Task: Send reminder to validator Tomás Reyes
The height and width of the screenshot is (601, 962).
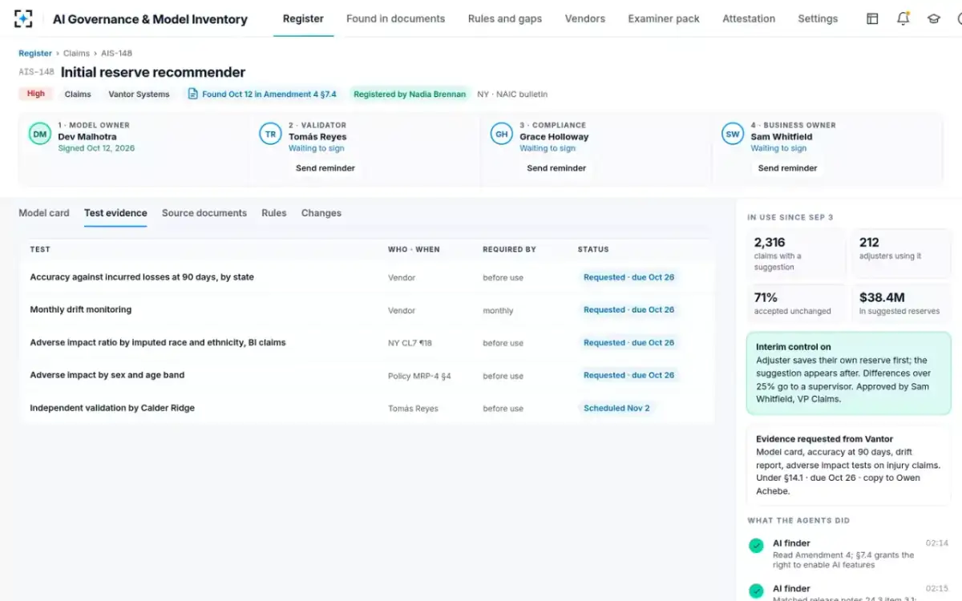Action: click(325, 168)
